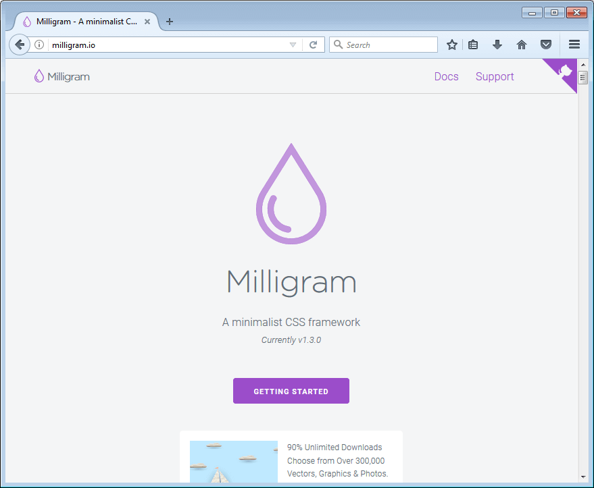Show bookmarks list icon
594x488 pixels.
pos(474,45)
